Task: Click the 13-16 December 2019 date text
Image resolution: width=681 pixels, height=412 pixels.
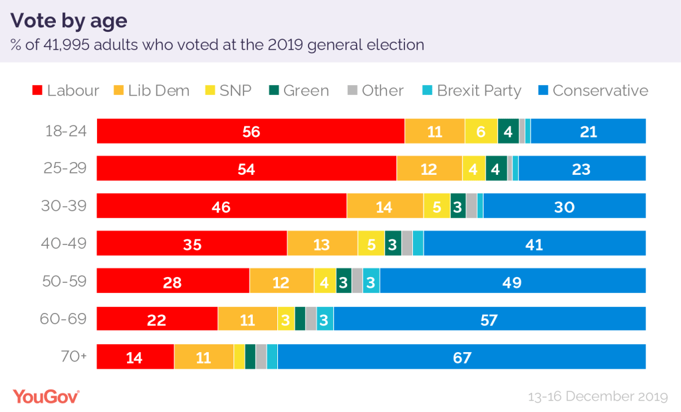Action: [x=597, y=397]
